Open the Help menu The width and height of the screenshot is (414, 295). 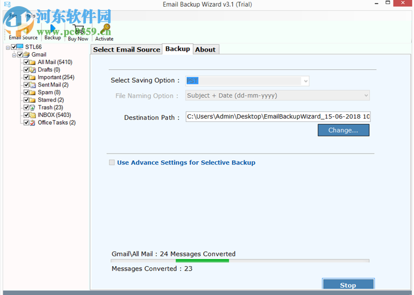[30, 16]
